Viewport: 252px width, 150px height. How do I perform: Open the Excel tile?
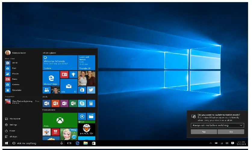(73, 103)
